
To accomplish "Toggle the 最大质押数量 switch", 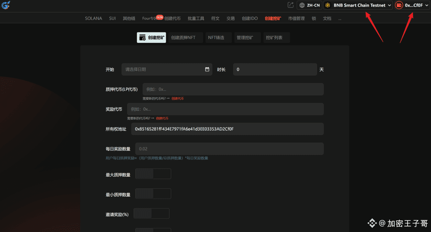I will [153, 174].
